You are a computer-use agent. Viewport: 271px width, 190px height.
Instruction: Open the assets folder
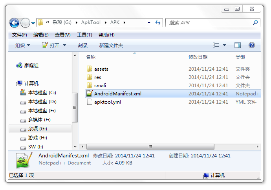tap(101, 69)
